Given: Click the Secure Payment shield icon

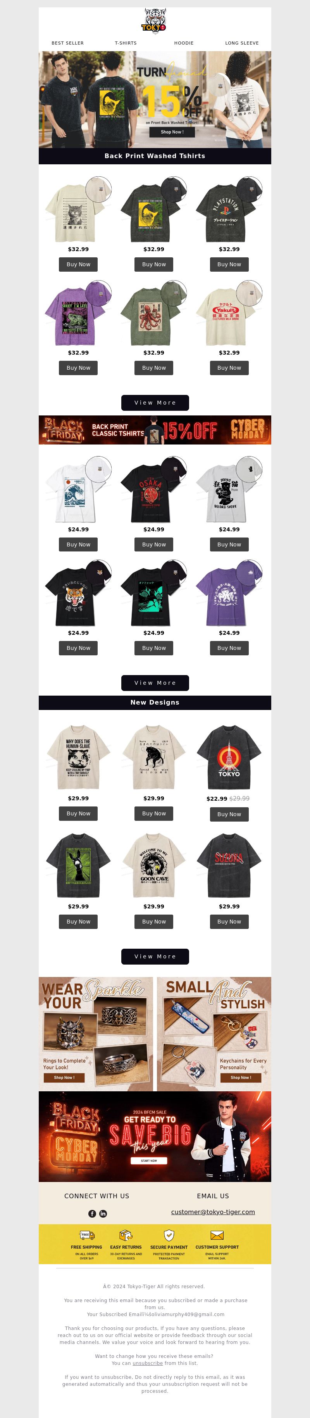Looking at the screenshot, I should point(169,1235).
